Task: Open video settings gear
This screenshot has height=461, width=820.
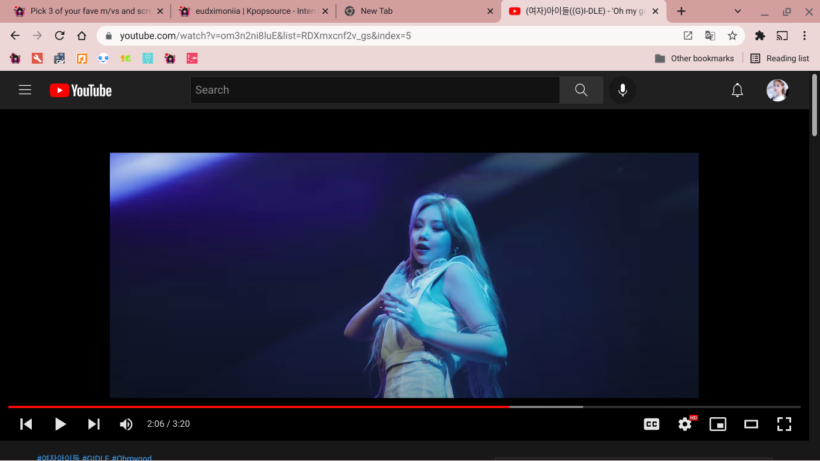Action: point(685,424)
